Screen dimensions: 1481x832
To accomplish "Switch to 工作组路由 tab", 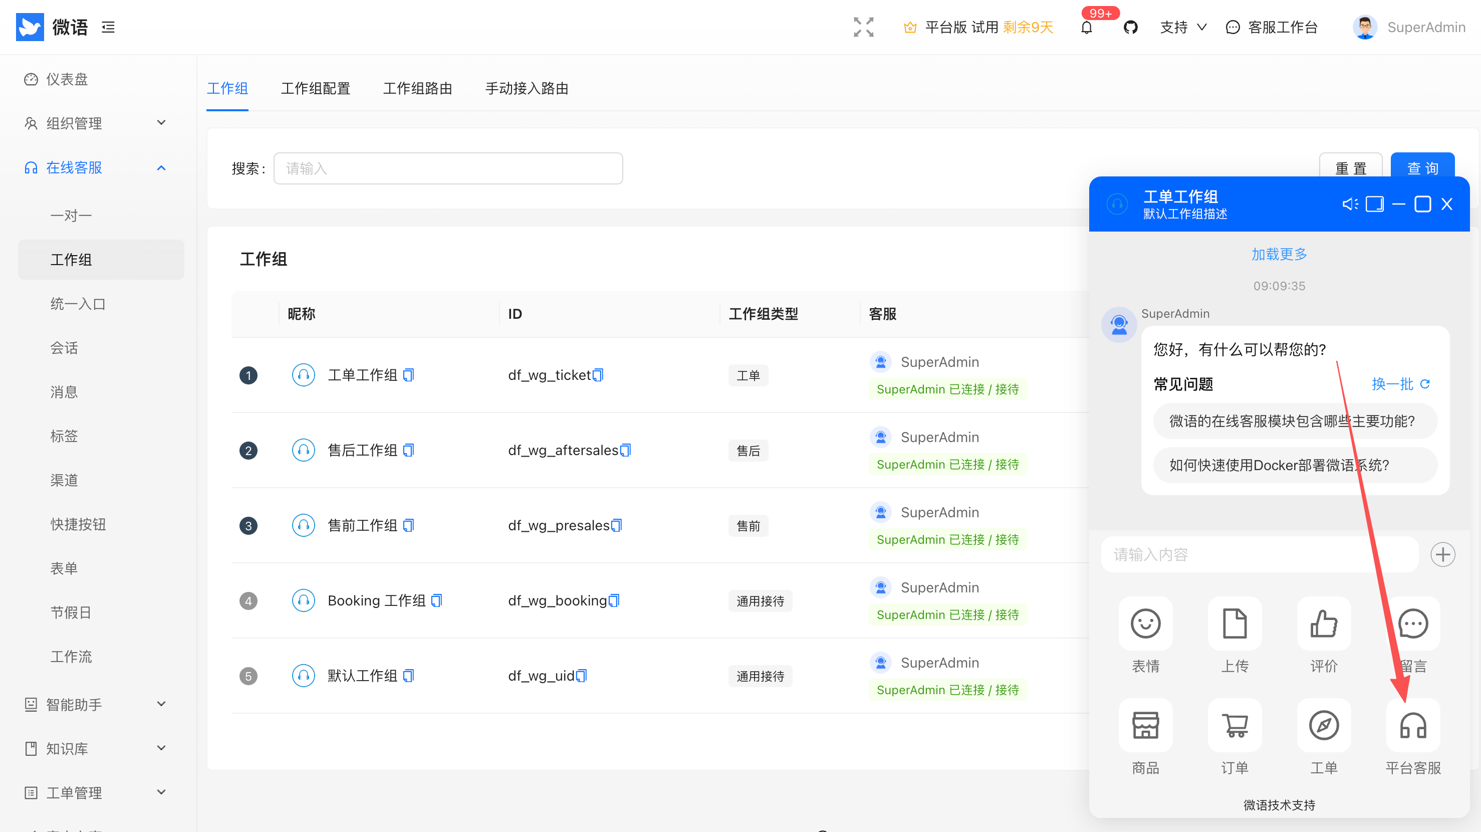I will click(417, 88).
